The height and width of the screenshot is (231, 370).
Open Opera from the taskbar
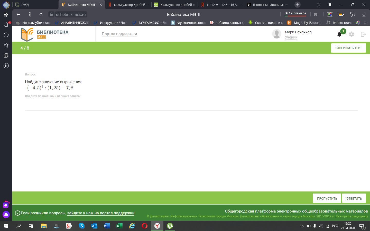[x=145, y=226]
